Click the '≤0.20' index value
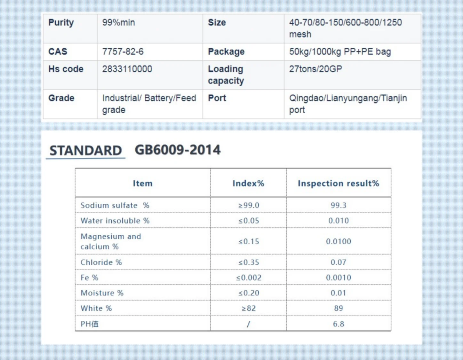The image size is (463, 360). pyautogui.click(x=249, y=293)
